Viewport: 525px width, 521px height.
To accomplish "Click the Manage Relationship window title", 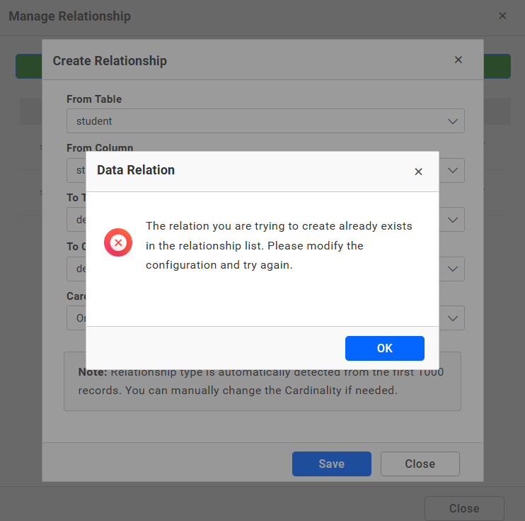I will pyautogui.click(x=69, y=16).
